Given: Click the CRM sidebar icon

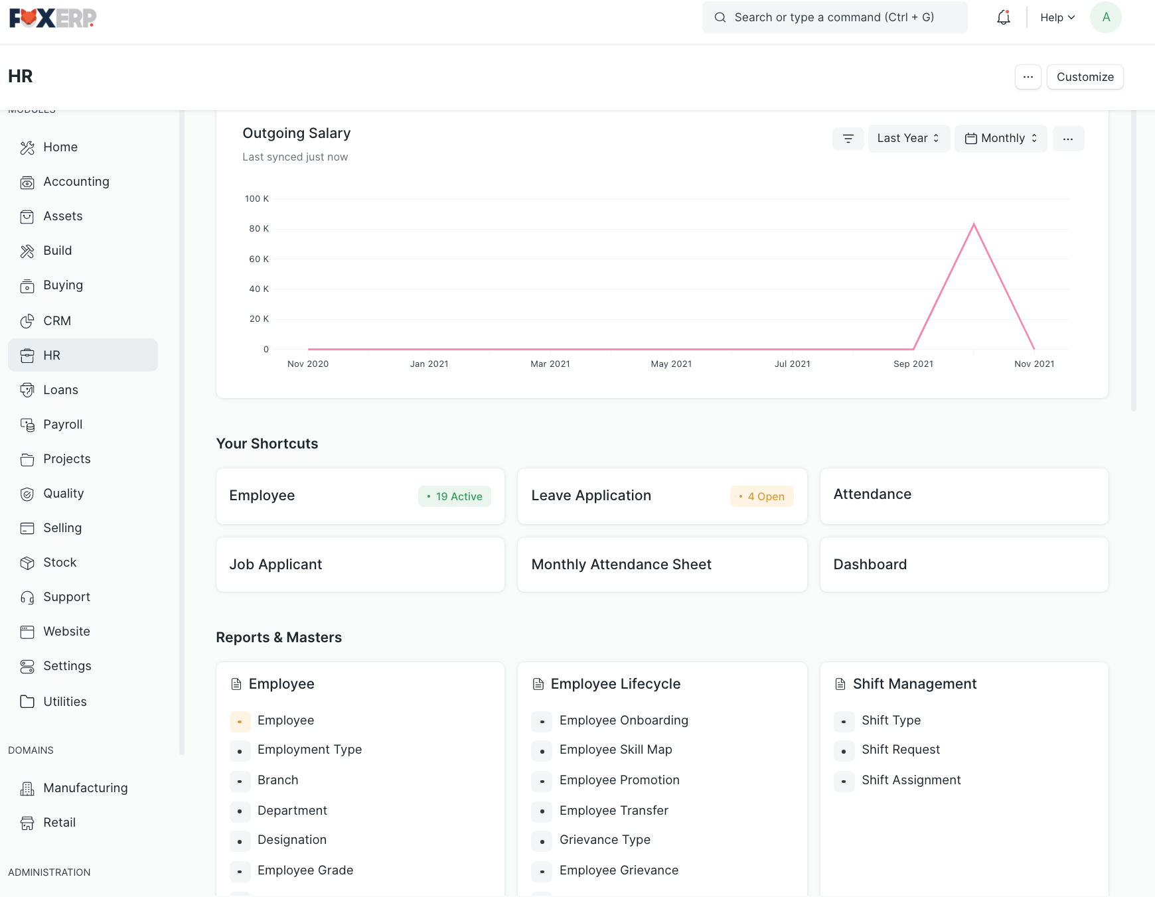Looking at the screenshot, I should click(x=27, y=321).
